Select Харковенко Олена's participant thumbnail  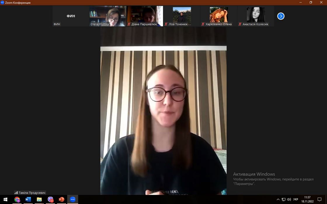click(x=219, y=16)
